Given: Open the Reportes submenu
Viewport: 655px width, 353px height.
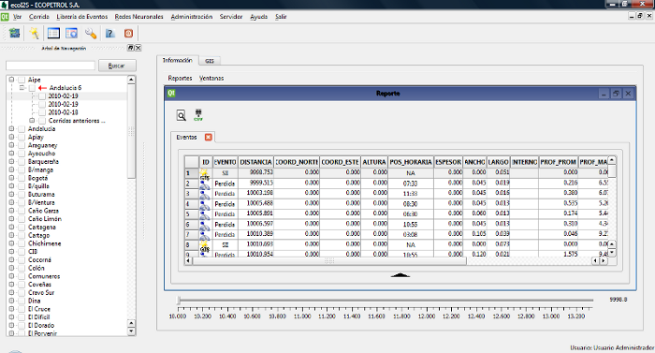Looking at the screenshot, I should tap(180, 79).
